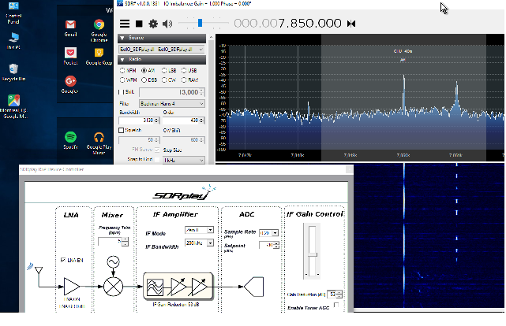Enable the Tuner AGC checkbox

[336, 305]
